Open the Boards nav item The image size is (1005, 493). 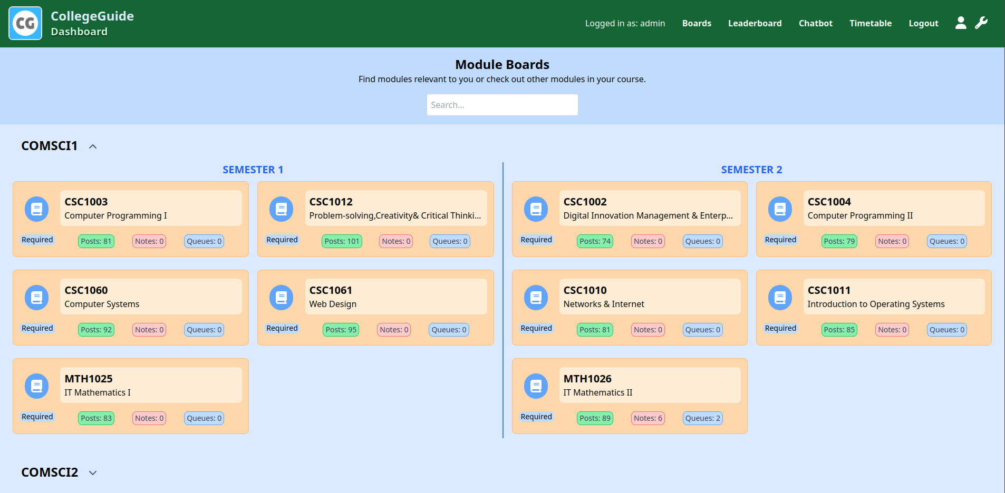tap(697, 23)
